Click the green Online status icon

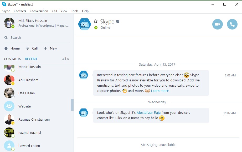pos(96,28)
